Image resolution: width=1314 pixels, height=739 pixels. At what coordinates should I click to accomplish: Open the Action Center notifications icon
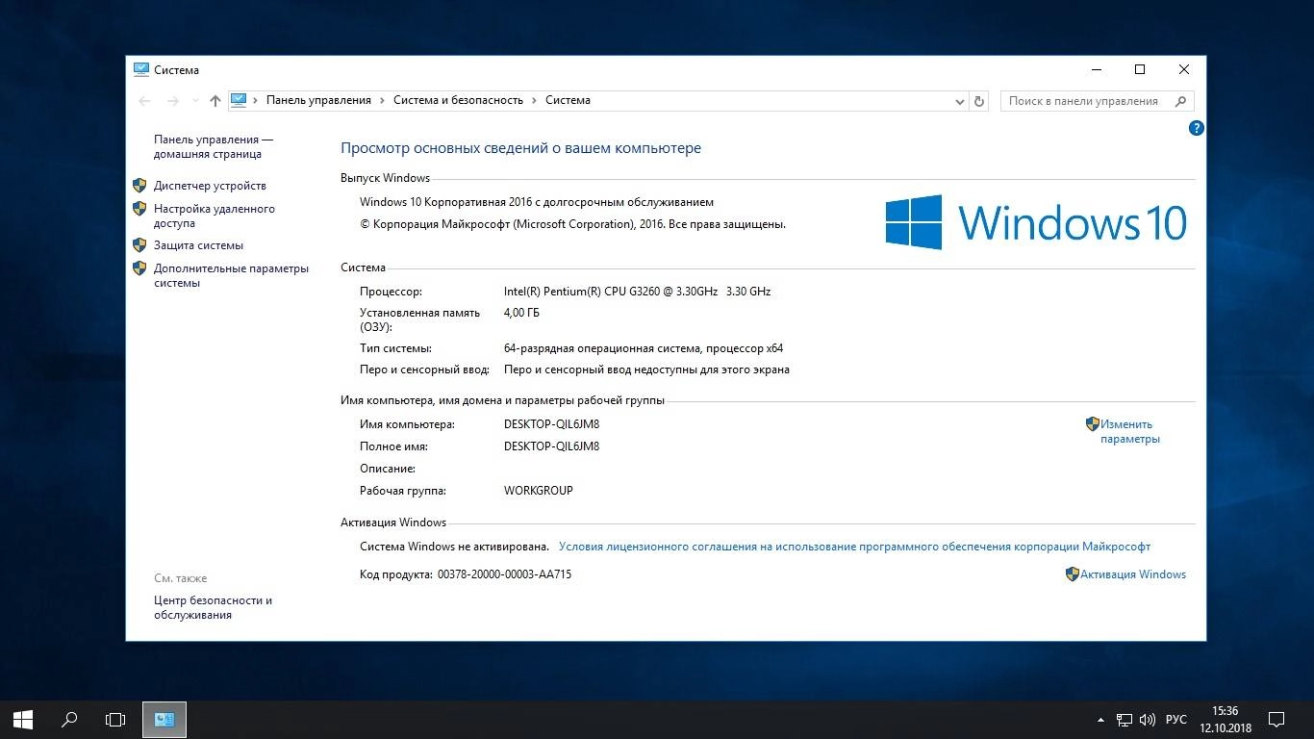click(x=1276, y=720)
